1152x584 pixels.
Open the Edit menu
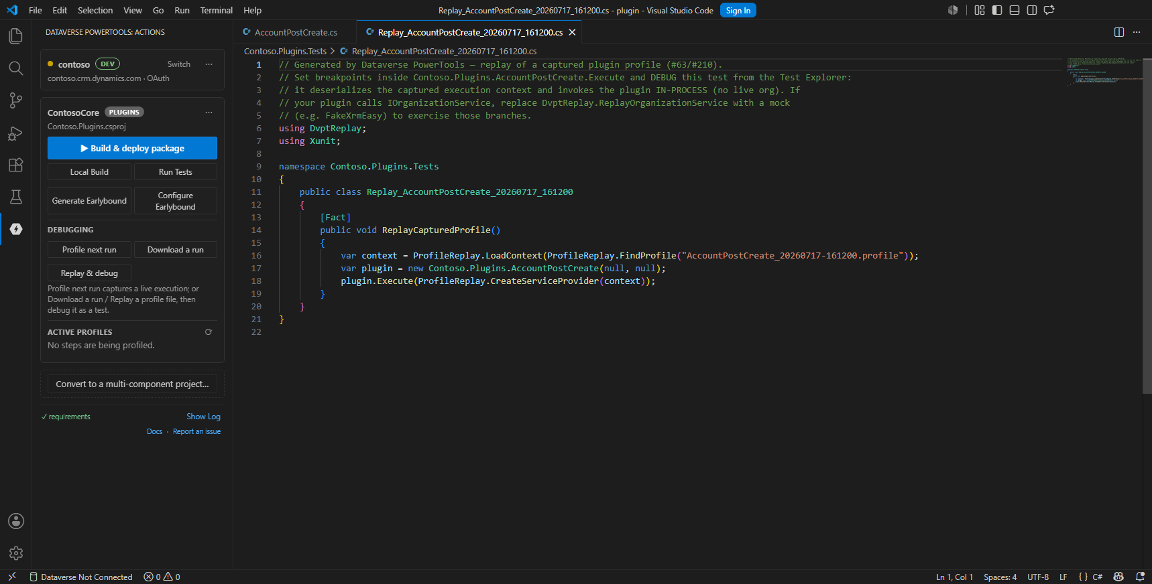60,10
